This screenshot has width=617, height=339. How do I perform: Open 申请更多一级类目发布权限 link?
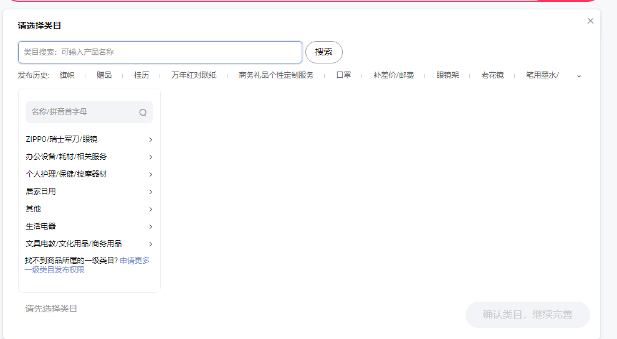134,261
